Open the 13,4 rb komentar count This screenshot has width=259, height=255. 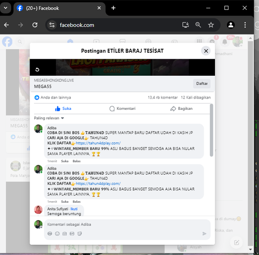pos(163,97)
